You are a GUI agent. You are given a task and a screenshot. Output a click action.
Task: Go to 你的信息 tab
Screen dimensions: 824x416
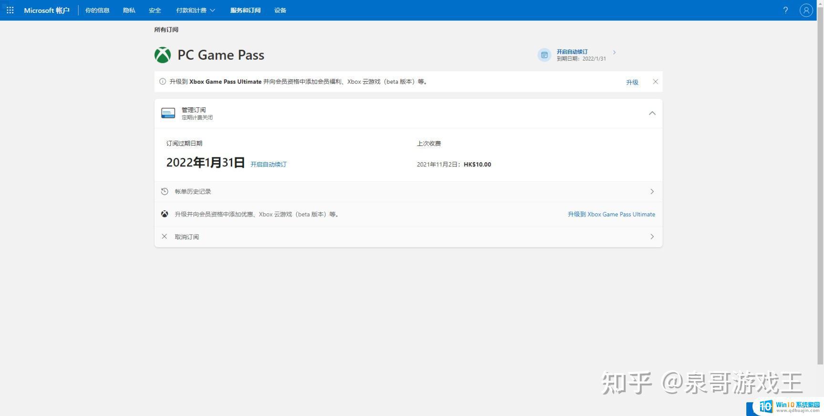pyautogui.click(x=97, y=10)
